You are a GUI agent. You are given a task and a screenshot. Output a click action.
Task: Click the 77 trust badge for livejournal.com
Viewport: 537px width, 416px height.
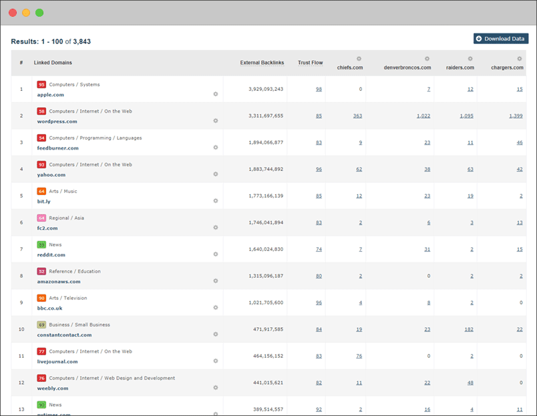pyautogui.click(x=41, y=352)
